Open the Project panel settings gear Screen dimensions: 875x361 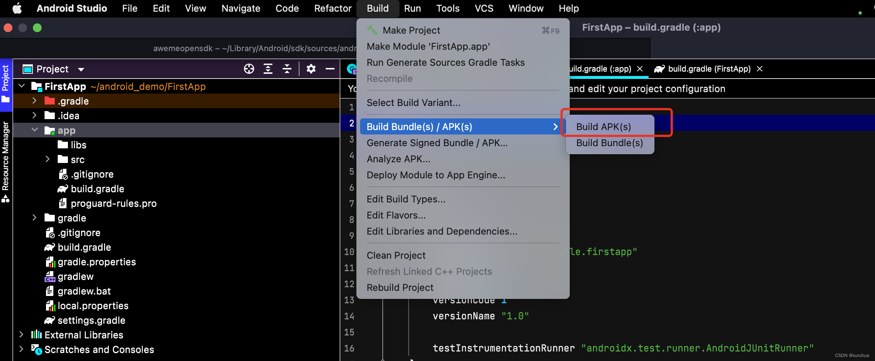pyautogui.click(x=311, y=69)
